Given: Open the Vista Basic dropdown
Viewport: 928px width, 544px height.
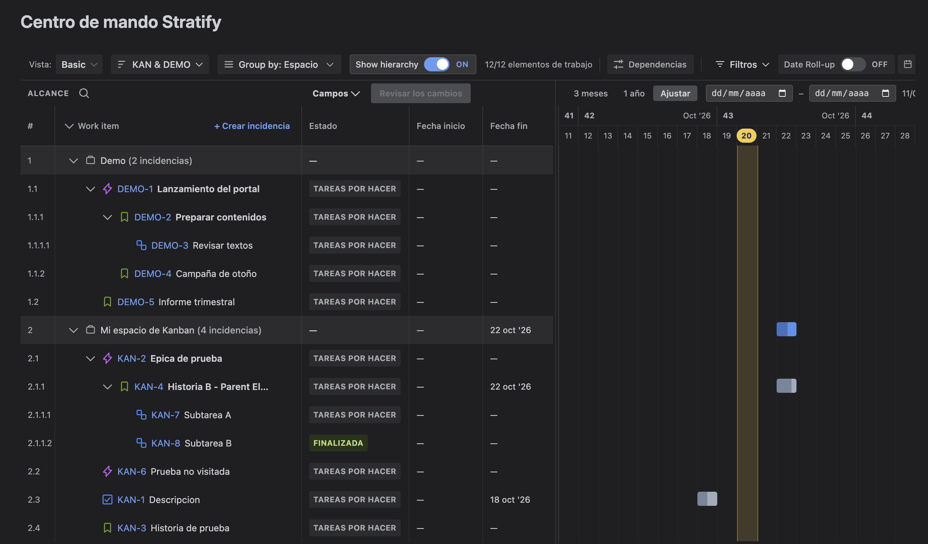Looking at the screenshot, I should pyautogui.click(x=79, y=64).
